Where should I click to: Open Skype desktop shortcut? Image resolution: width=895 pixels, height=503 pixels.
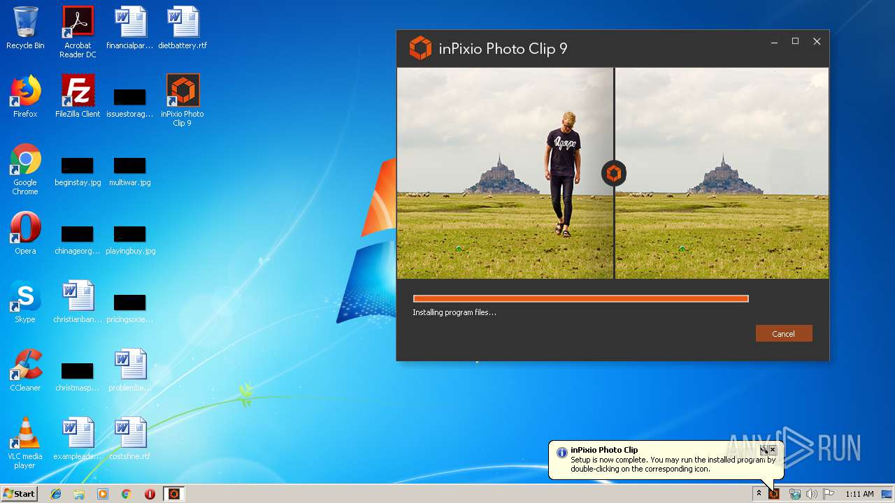(x=25, y=302)
